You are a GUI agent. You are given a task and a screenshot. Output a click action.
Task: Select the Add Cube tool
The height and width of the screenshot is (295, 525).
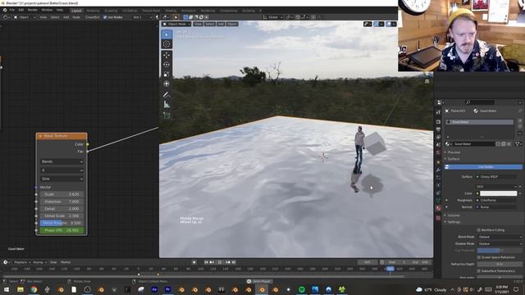(167, 116)
